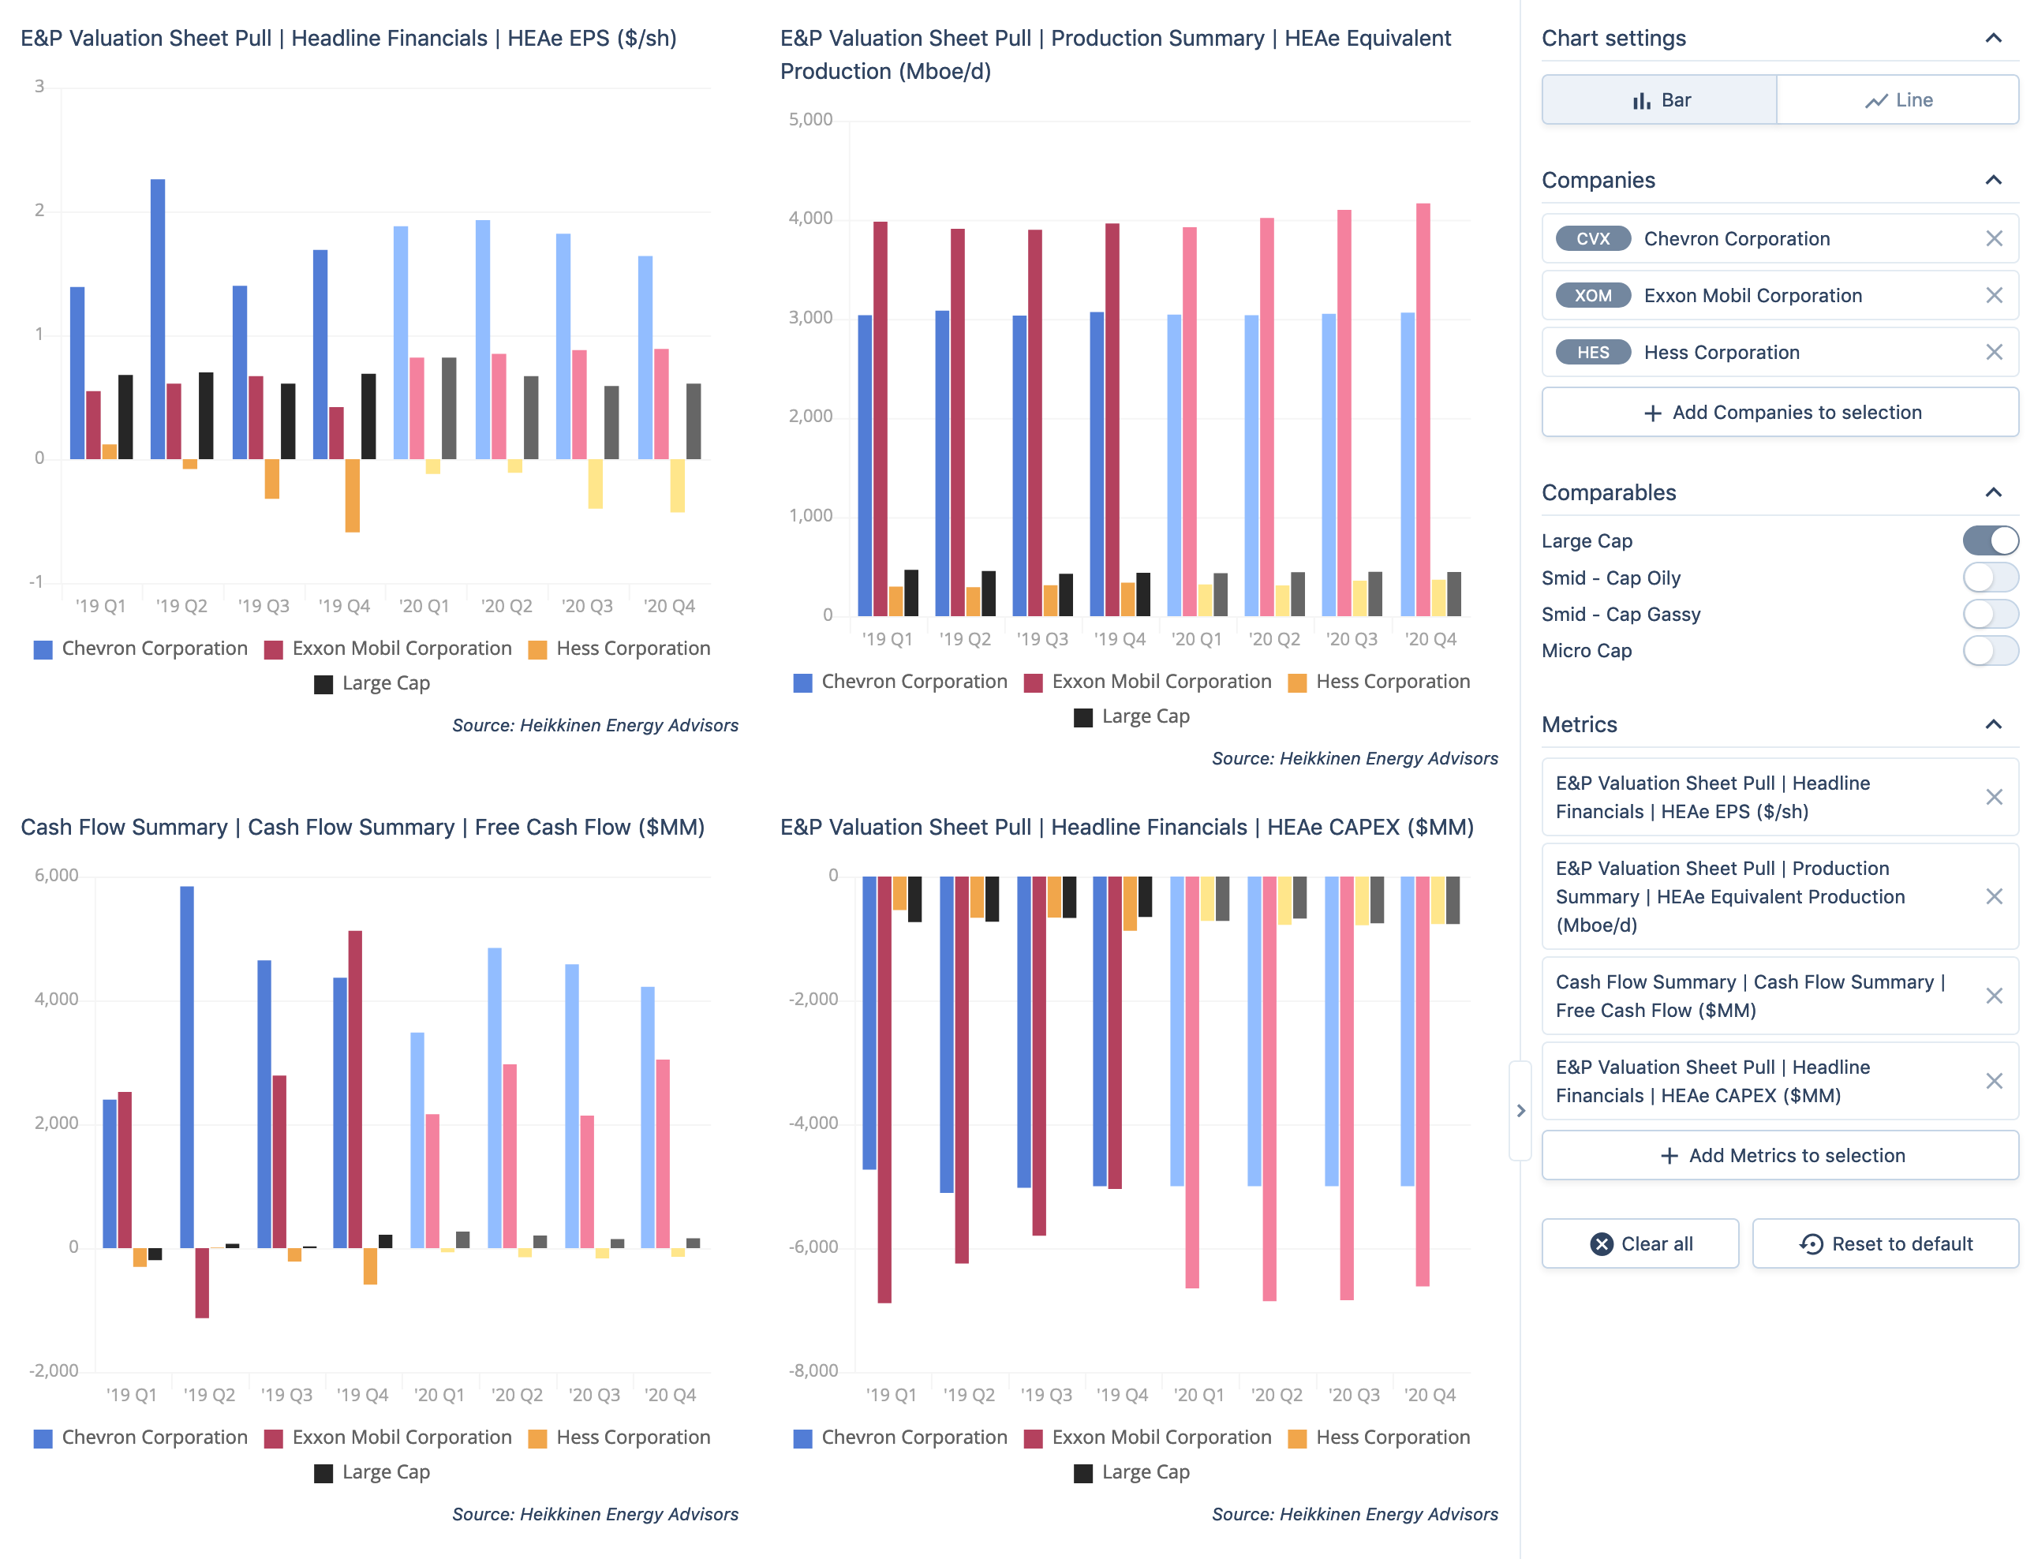Enable the Smid - Cap Gassy comparable
The image size is (2034, 1559).
[x=1990, y=613]
